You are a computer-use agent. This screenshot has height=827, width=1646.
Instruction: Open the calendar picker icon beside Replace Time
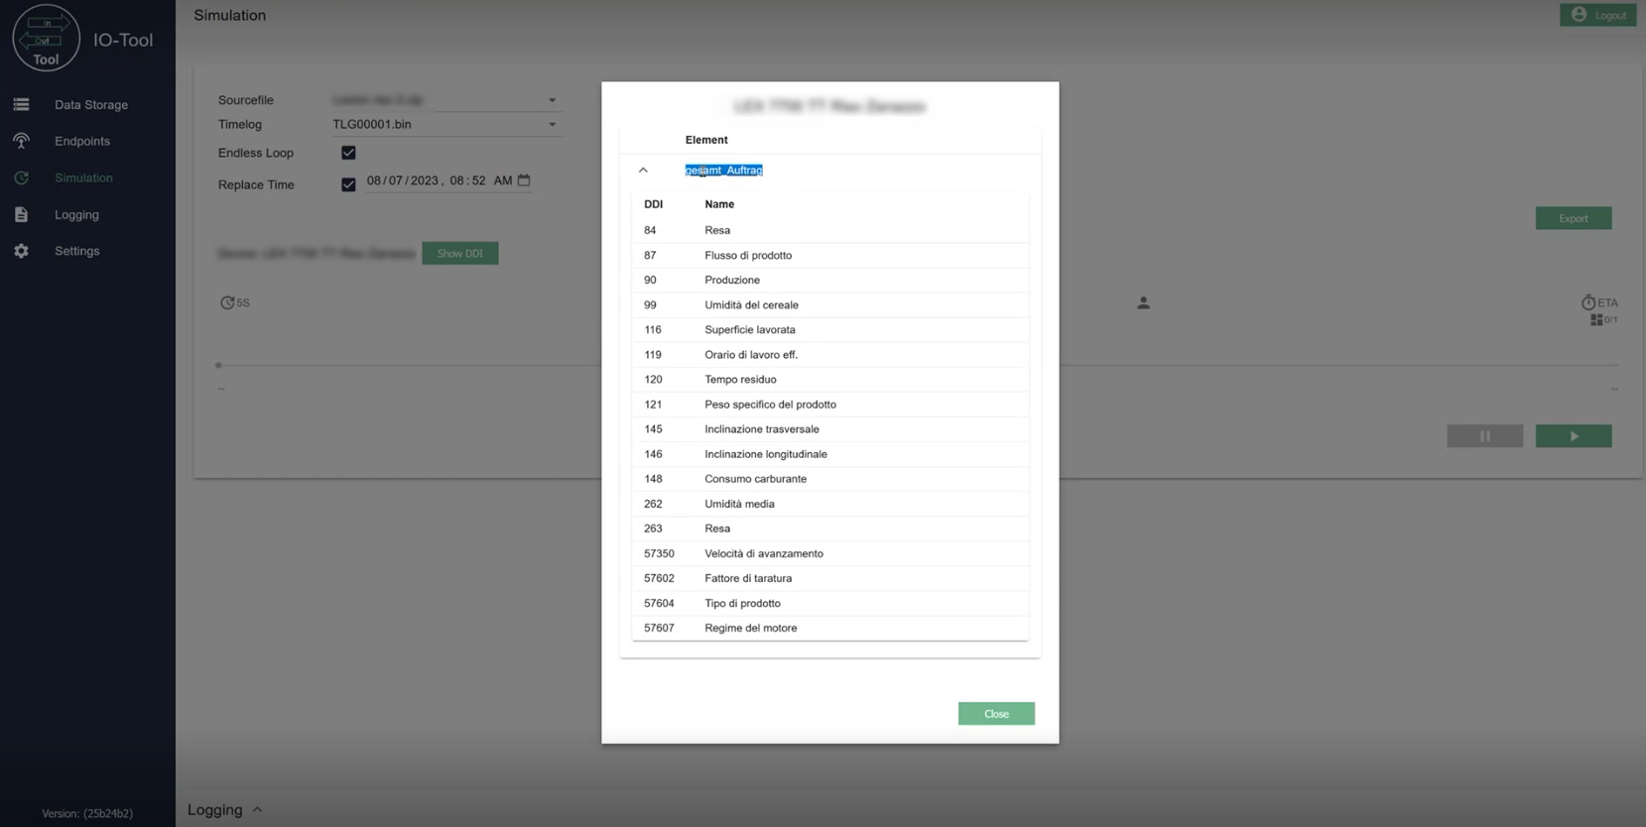click(x=524, y=180)
